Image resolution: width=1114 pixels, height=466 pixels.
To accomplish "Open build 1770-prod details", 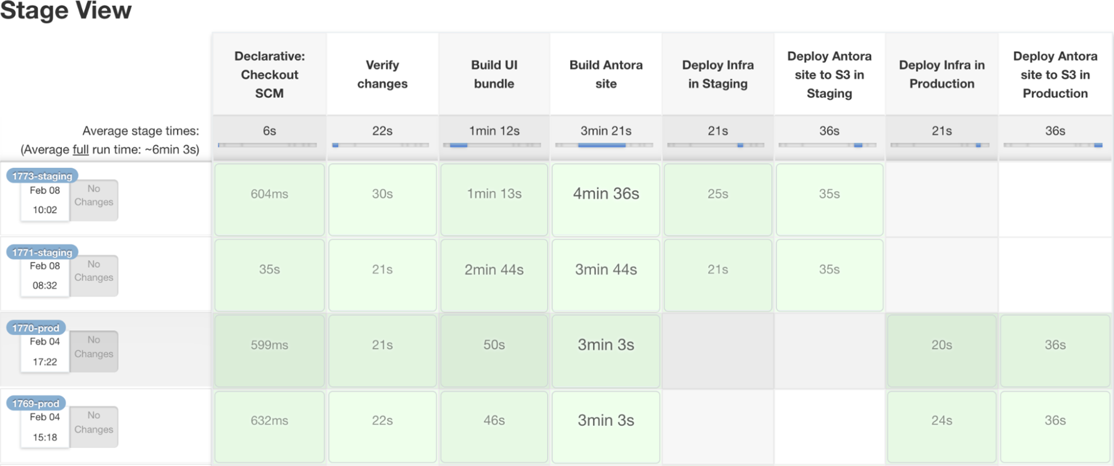I will pyautogui.click(x=35, y=327).
